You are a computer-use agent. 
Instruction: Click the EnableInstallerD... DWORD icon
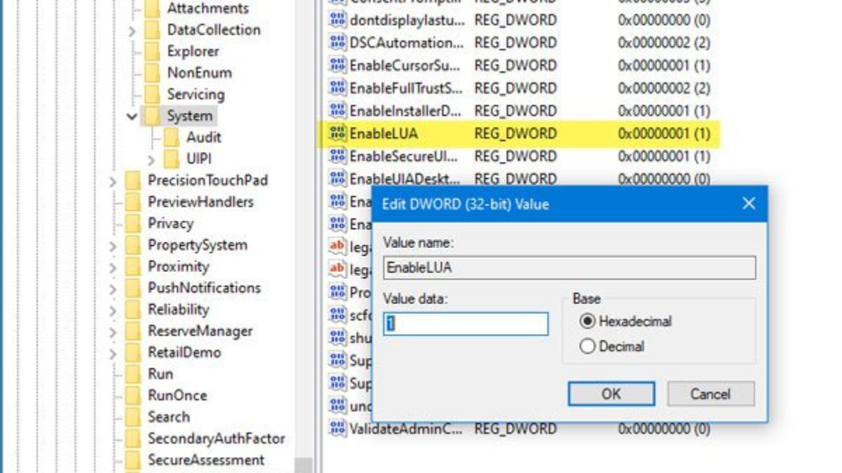[338, 111]
